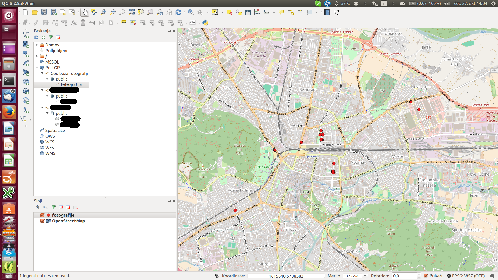Collapse the PostGIS node

tap(37, 68)
